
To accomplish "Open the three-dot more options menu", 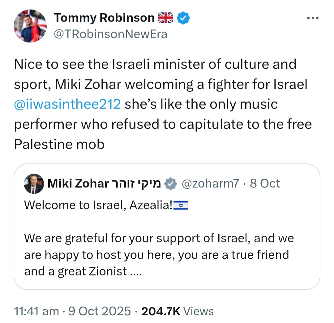I will 313,18.
